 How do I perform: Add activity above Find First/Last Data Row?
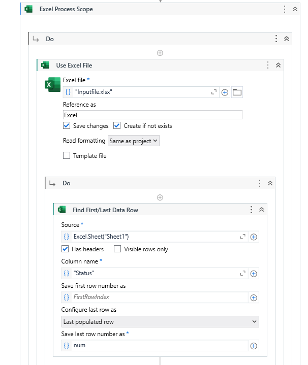[x=160, y=197]
